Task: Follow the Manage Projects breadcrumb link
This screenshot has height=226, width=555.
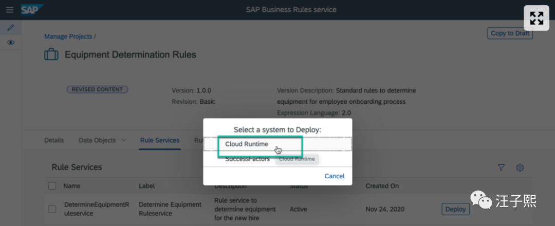Action: tap(68, 36)
